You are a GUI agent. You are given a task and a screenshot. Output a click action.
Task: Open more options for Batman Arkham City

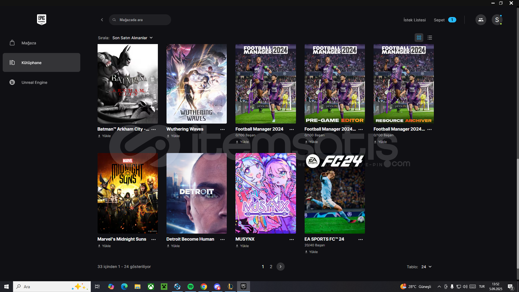pyautogui.click(x=154, y=130)
